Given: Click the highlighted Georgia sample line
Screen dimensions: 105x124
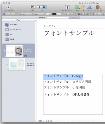Looking at the screenshot, I should coord(63,76).
